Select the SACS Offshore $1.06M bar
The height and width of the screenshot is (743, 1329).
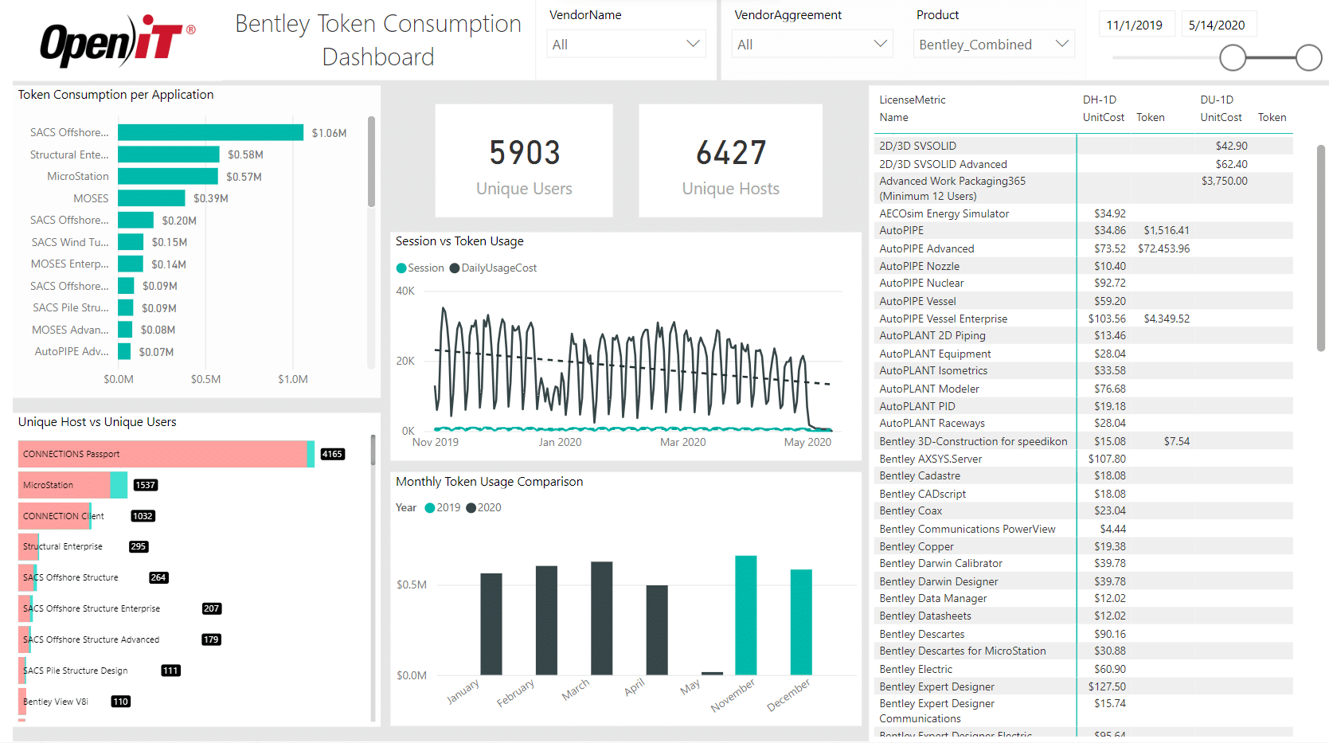click(210, 132)
